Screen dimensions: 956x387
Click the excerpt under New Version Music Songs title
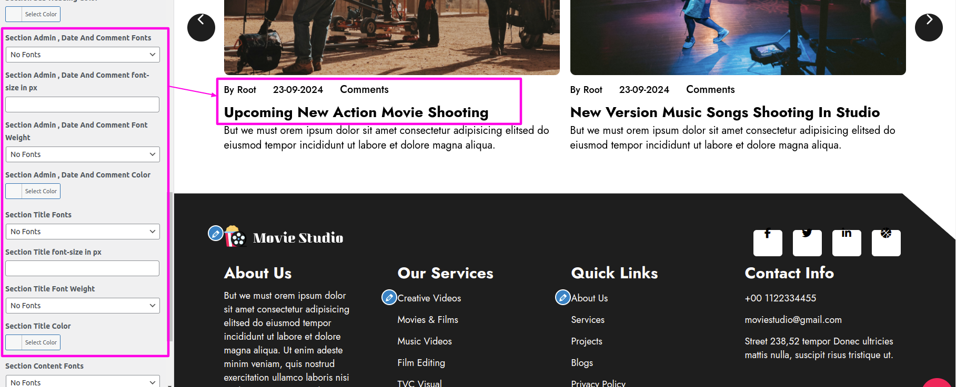coord(732,138)
